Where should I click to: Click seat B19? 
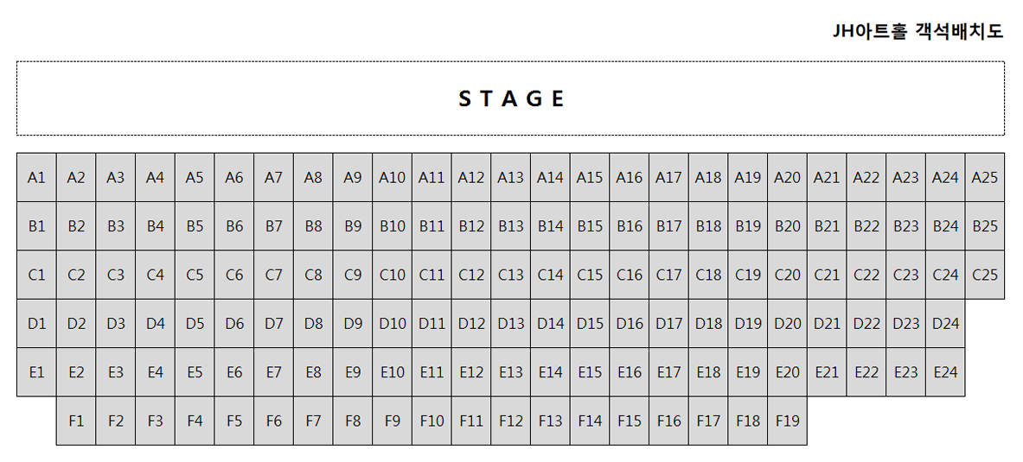pyautogui.click(x=748, y=226)
